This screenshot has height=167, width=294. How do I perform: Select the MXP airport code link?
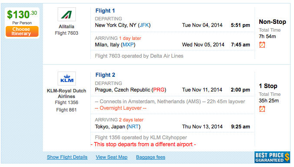click(x=128, y=45)
